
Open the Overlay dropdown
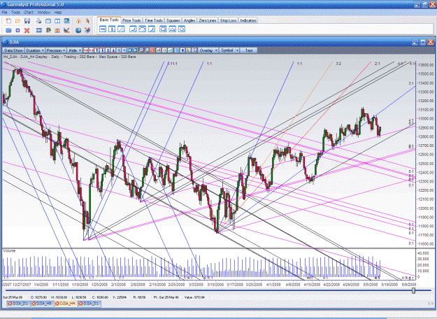point(208,50)
